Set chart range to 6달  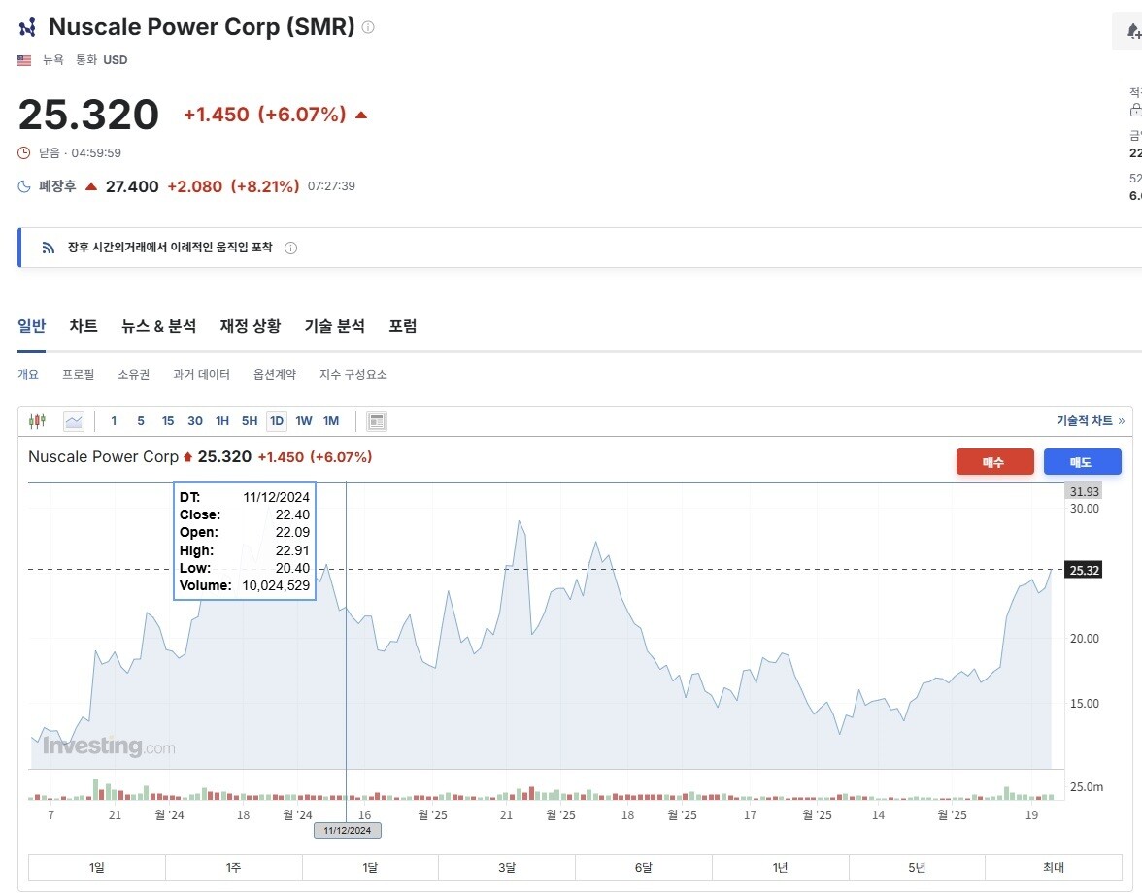pyautogui.click(x=644, y=867)
